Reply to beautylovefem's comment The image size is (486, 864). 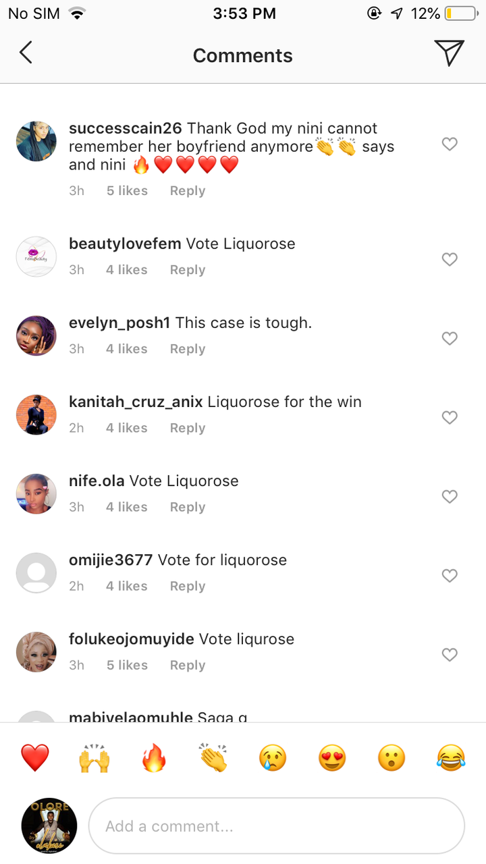(188, 270)
